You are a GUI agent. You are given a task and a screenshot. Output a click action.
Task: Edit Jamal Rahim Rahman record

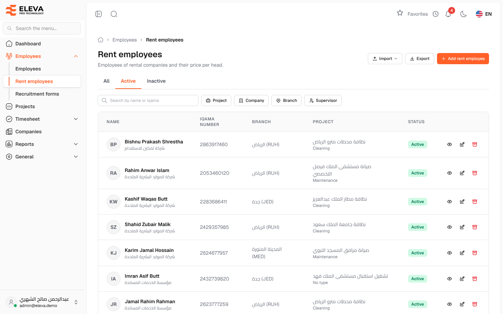coord(462,304)
